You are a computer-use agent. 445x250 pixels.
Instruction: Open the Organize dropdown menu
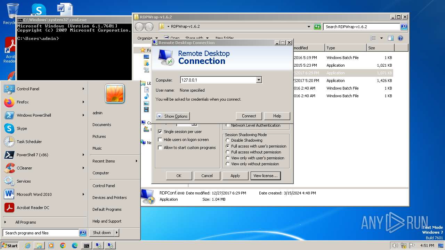tap(147, 38)
